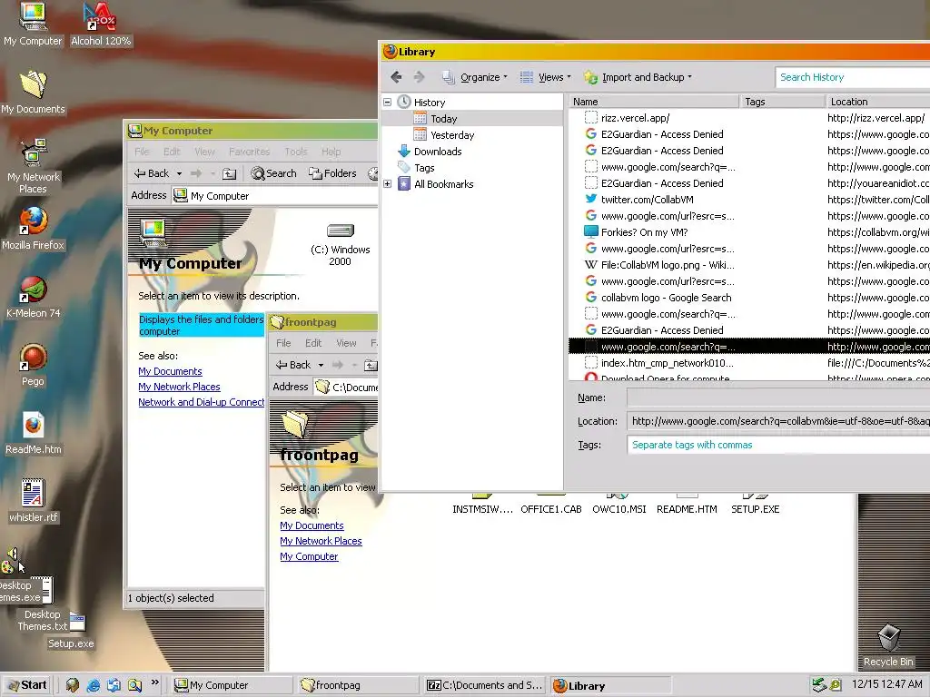
Task: Select C: Windows 2000 drive icon
Action: 340,244
